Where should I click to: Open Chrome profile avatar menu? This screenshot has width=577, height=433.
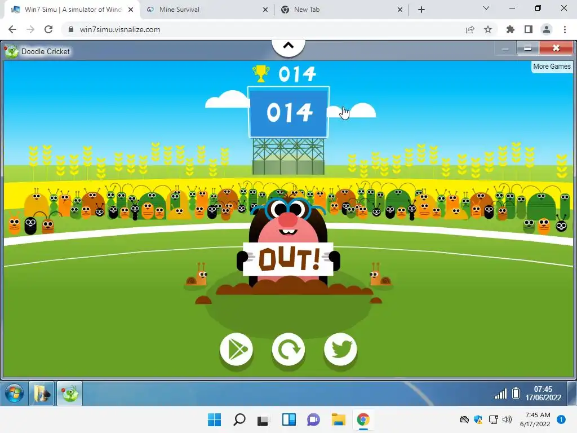pos(547,29)
